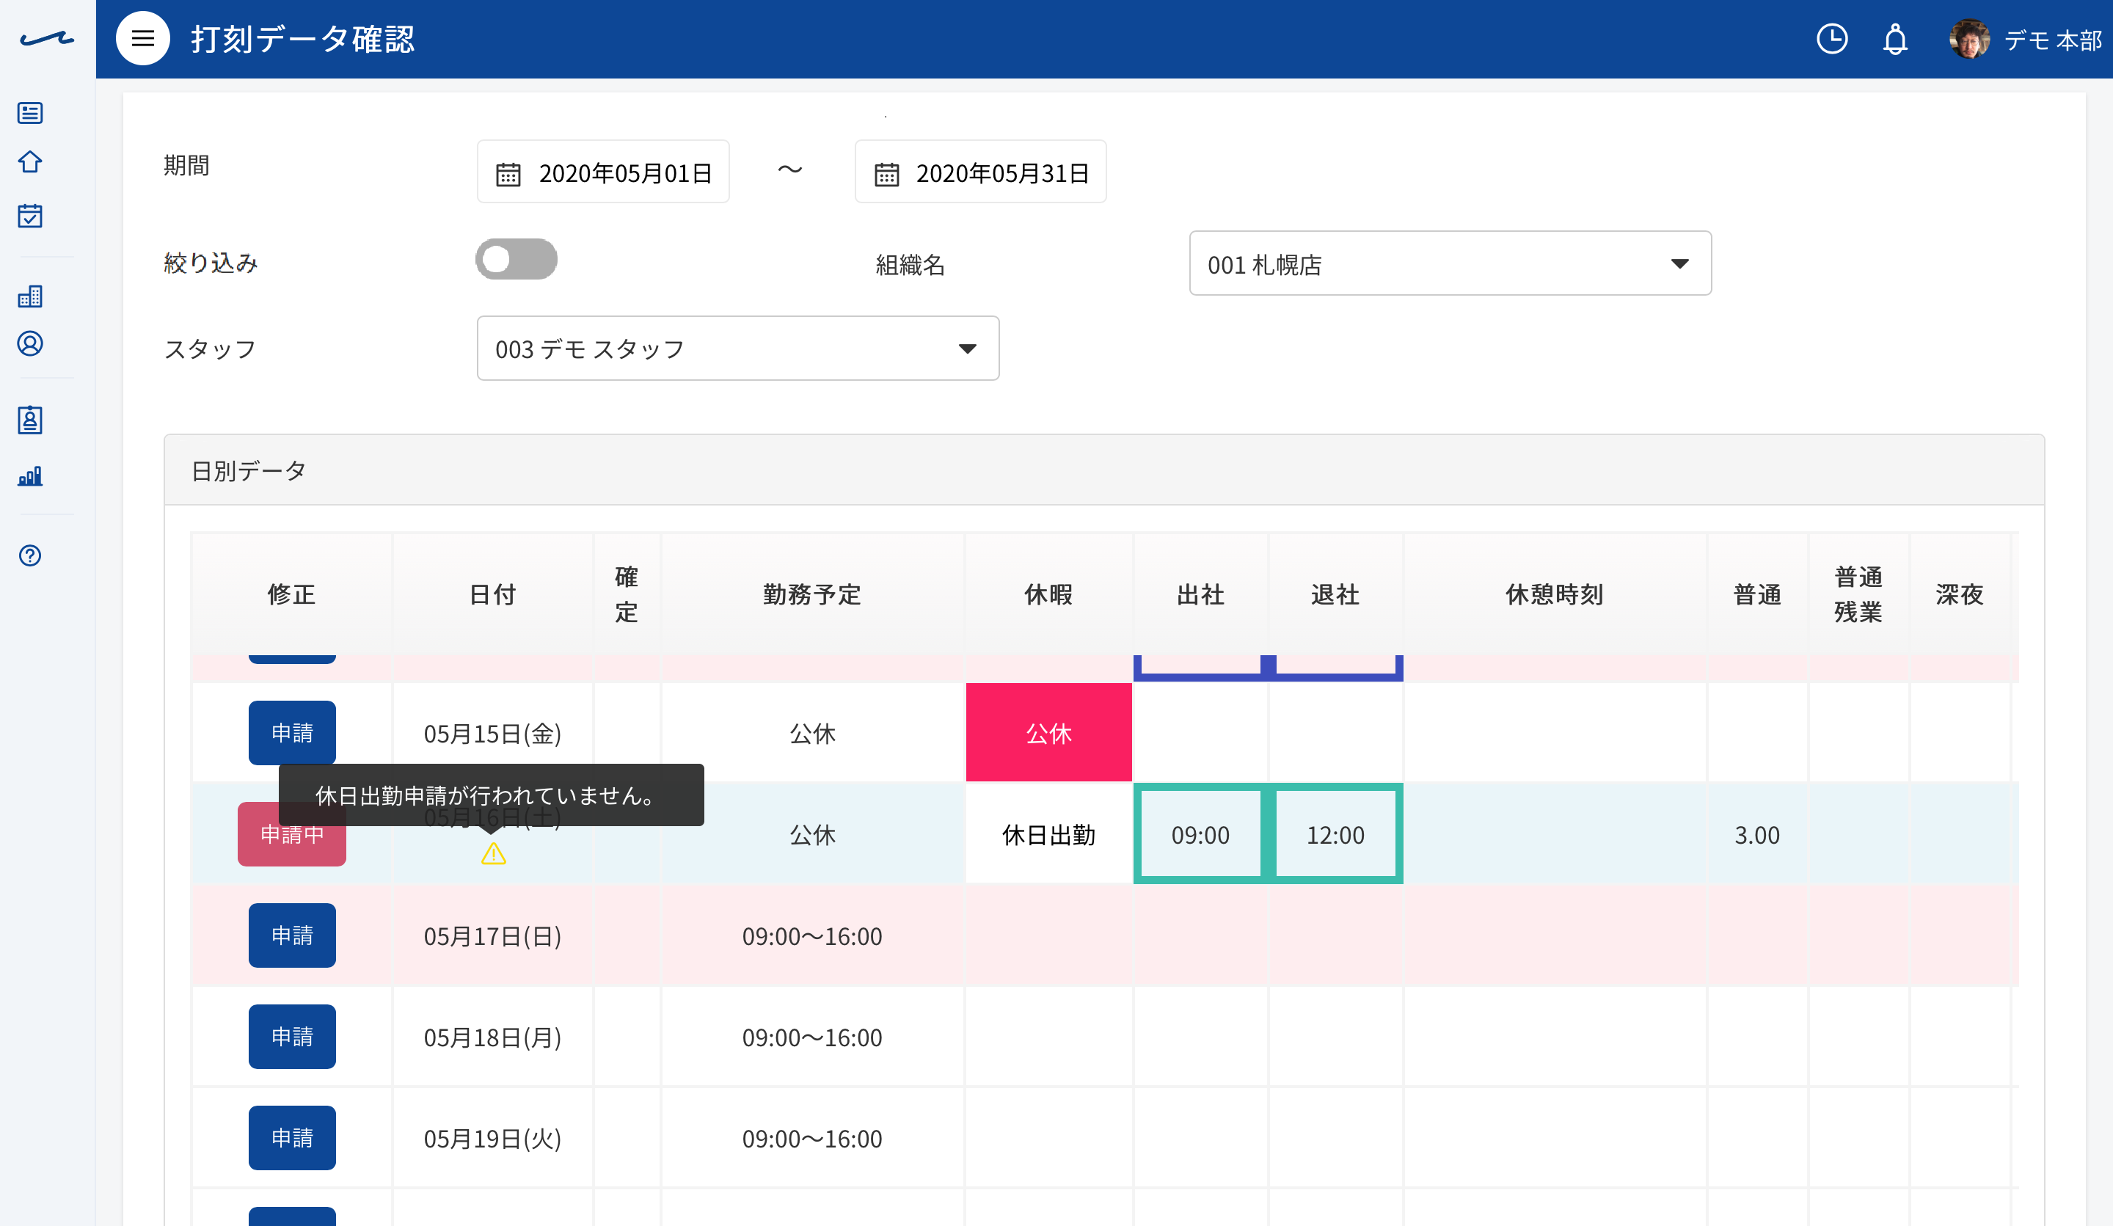Open the user profile circle sidebar icon
This screenshot has height=1226, width=2113.
point(30,344)
